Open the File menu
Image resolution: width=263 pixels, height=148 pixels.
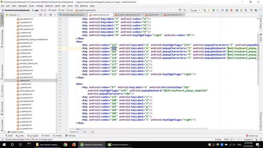2,6
